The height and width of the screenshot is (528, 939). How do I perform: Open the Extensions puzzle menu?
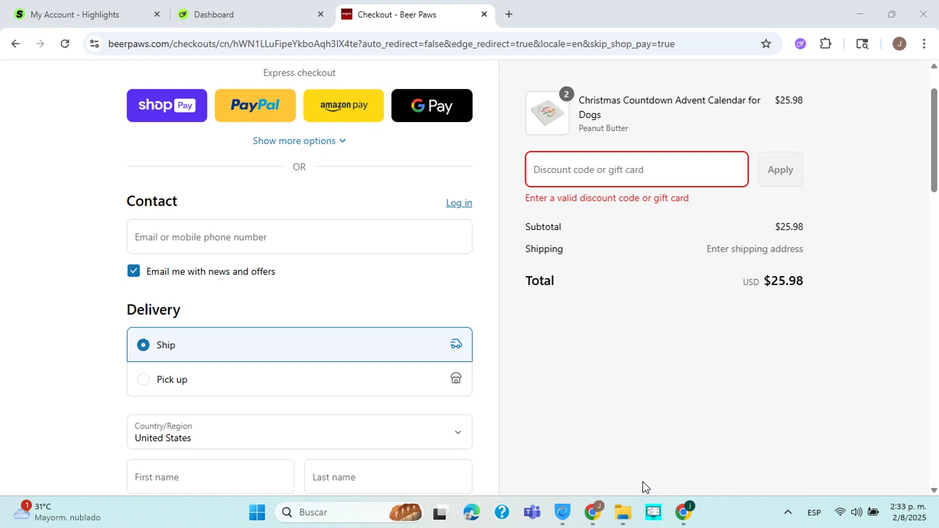(x=826, y=44)
